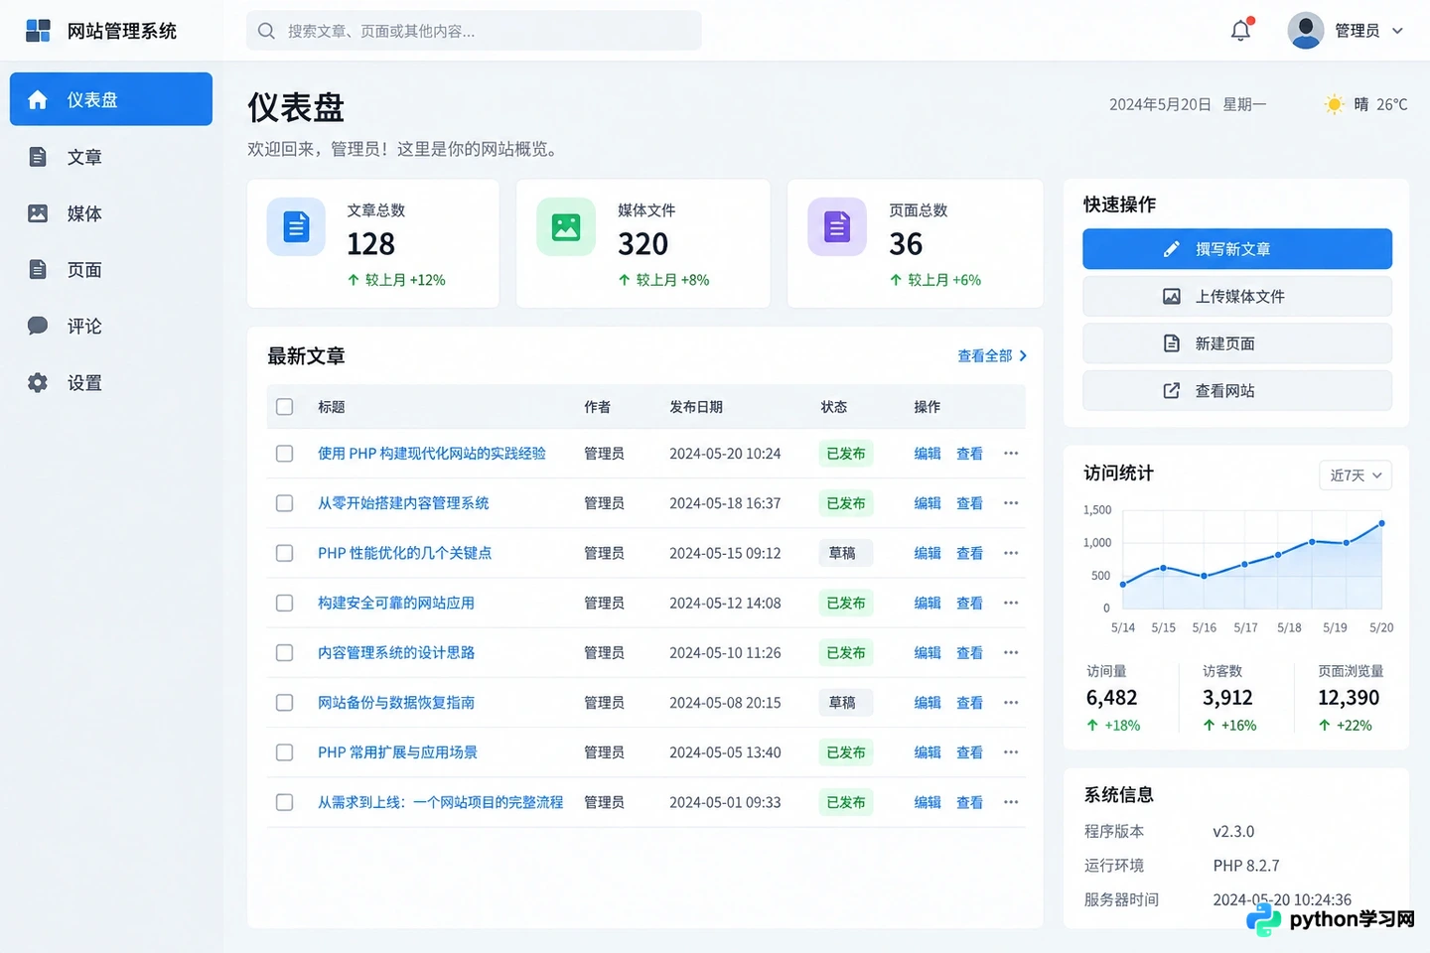The width and height of the screenshot is (1430, 953).
Task: Open more options for 使用 PHP 构建现代化网站的实践经验
Action: tap(1011, 454)
